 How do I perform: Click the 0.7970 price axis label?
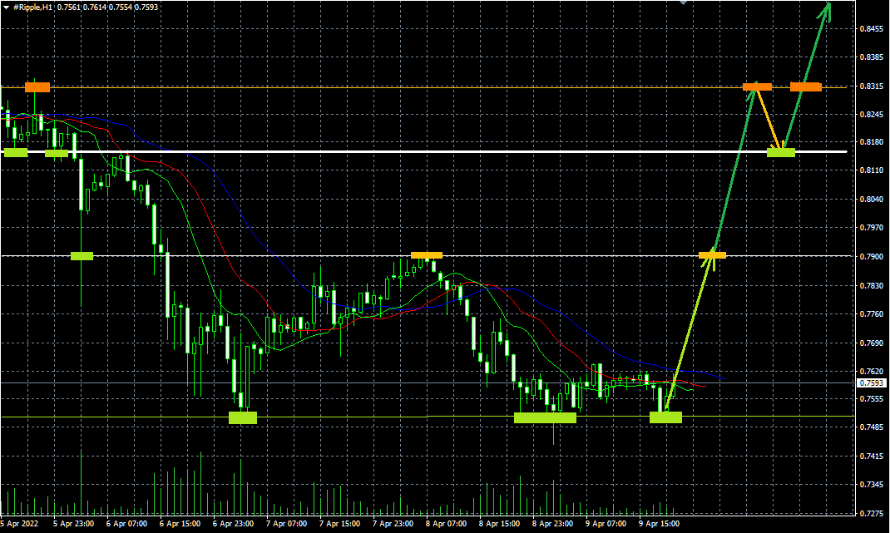[871, 228]
